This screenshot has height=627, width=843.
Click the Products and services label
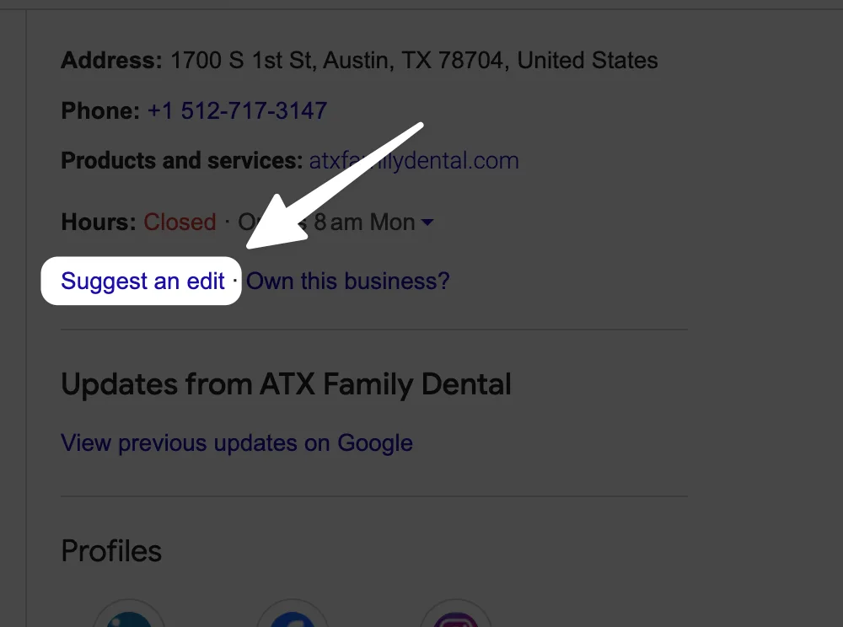(x=181, y=160)
